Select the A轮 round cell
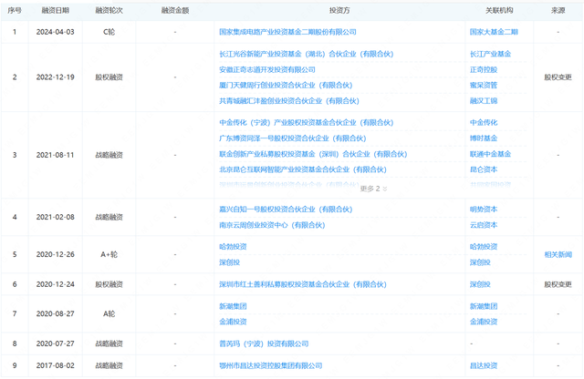584x379 pixels. (x=109, y=314)
